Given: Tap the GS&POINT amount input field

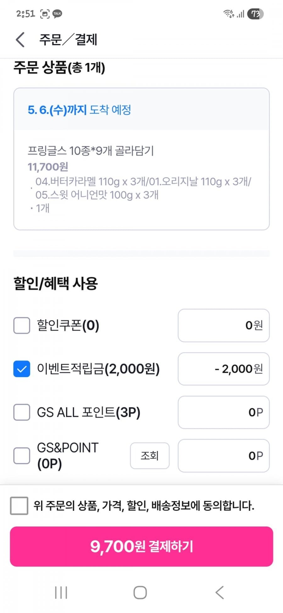Looking at the screenshot, I should (224, 456).
